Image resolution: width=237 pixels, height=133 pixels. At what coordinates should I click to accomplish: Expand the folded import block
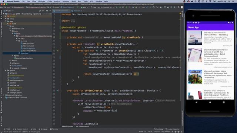(73, 21)
